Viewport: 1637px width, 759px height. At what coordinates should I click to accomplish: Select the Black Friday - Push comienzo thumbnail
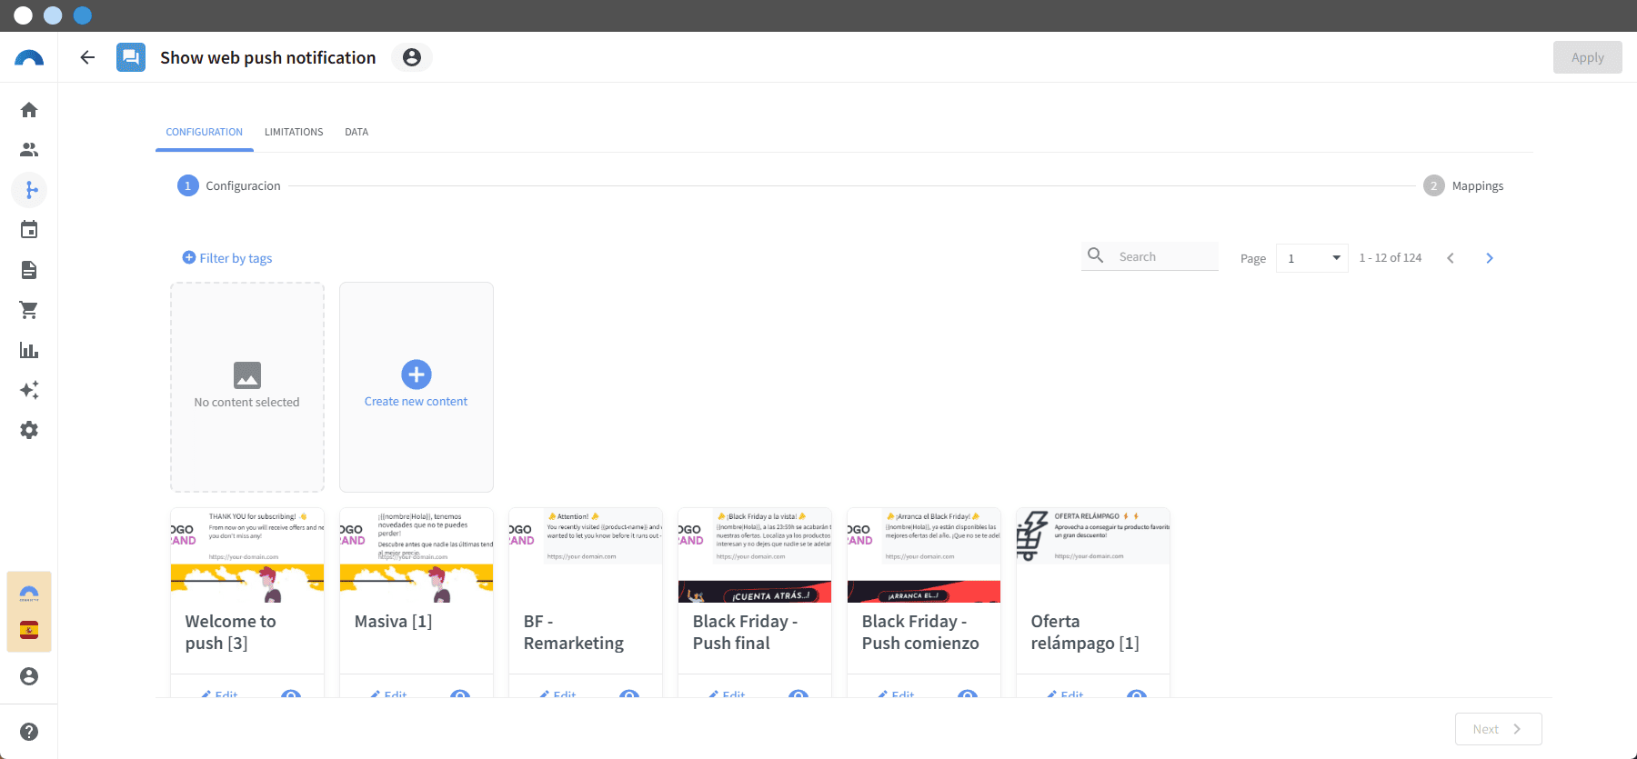click(x=924, y=555)
